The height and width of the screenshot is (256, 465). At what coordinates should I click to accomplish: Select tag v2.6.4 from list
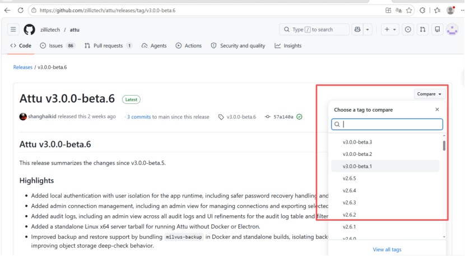pos(385,191)
